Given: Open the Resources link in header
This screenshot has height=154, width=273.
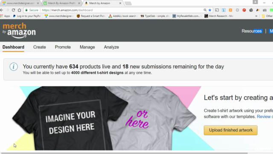Looking at the screenshot, I should [x=252, y=31].
